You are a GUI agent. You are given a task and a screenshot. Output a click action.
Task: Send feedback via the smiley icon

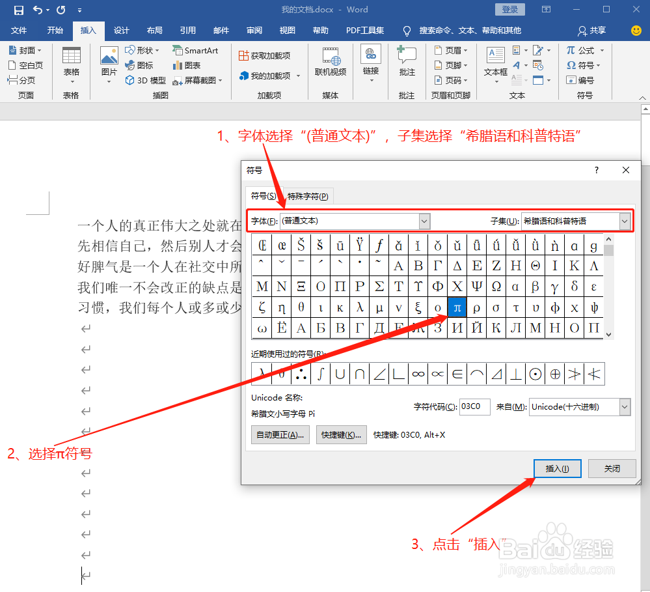636,31
